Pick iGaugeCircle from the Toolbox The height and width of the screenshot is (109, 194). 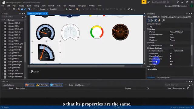(x=13, y=71)
